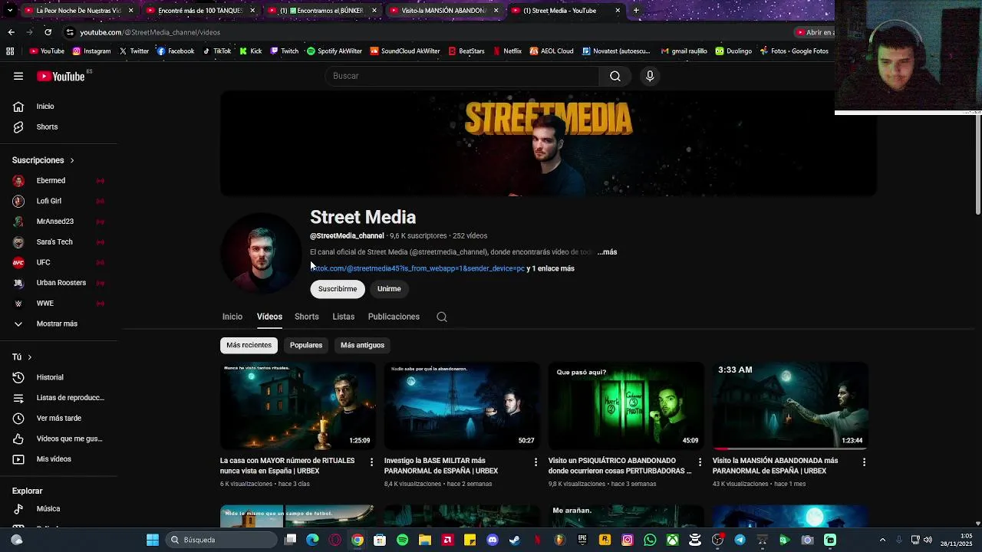Switch to Publicaciones tab

394,317
